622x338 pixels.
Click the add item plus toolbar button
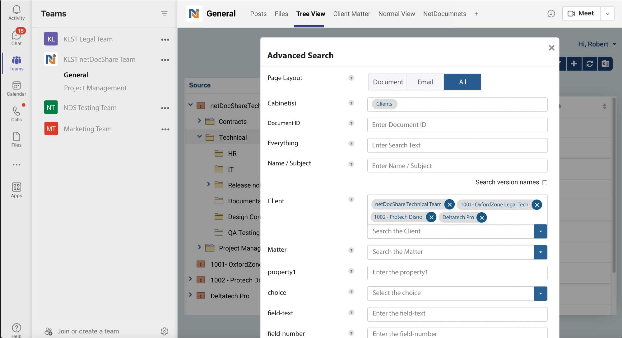click(574, 64)
